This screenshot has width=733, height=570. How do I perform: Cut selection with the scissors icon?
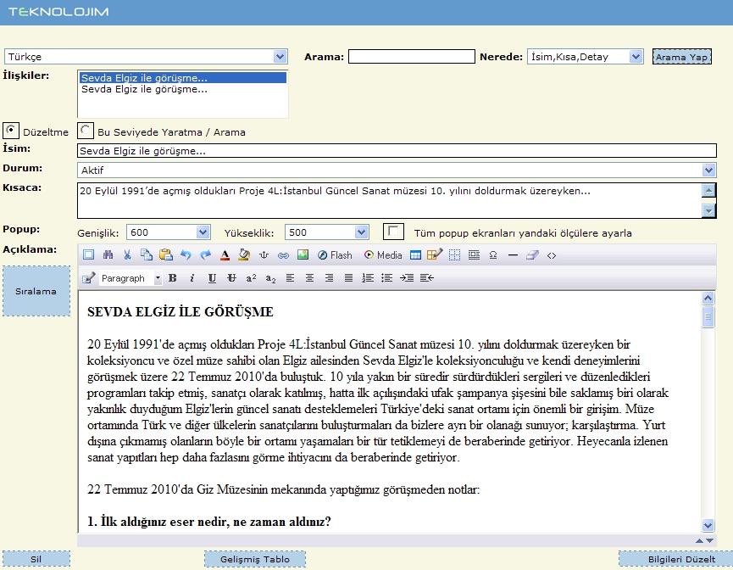[127, 254]
